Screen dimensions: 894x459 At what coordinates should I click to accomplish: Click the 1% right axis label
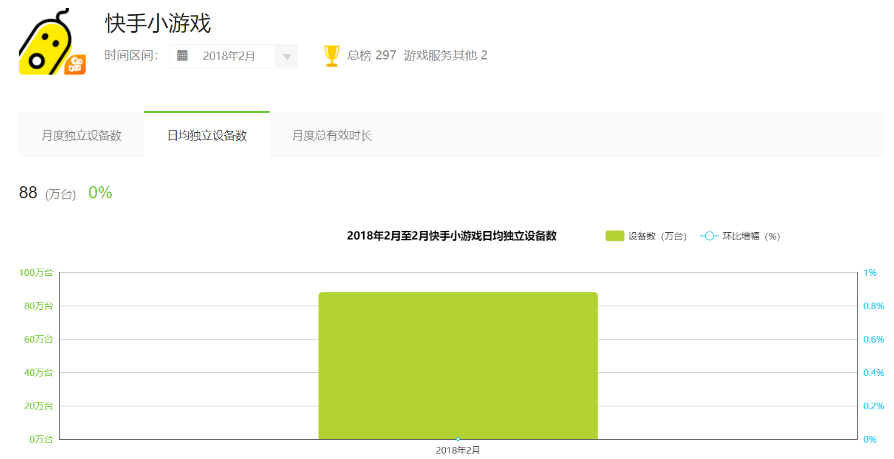(870, 273)
